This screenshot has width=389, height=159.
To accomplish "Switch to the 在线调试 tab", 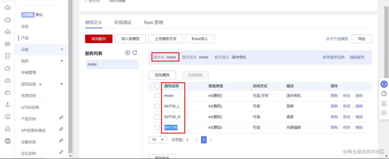I will (x=123, y=22).
